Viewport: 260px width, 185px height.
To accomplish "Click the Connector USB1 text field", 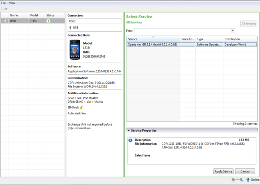I will (95, 21).
